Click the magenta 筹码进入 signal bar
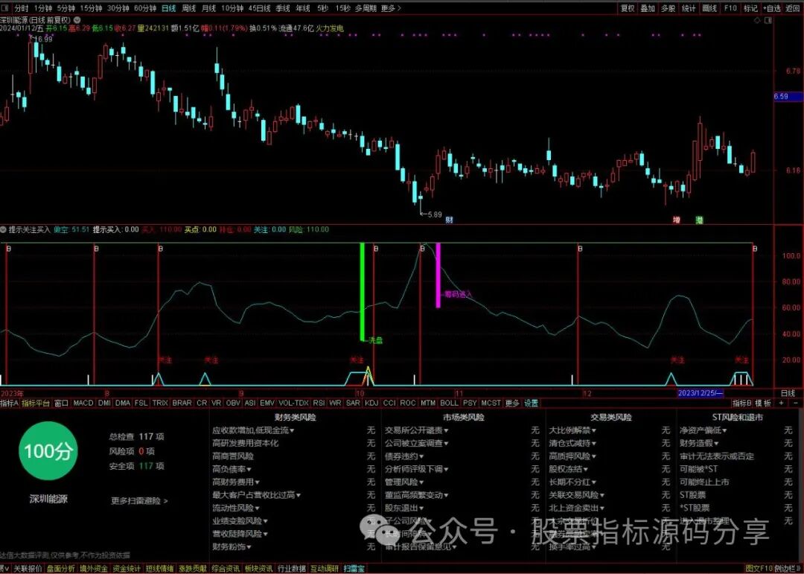The image size is (804, 574). [438, 275]
